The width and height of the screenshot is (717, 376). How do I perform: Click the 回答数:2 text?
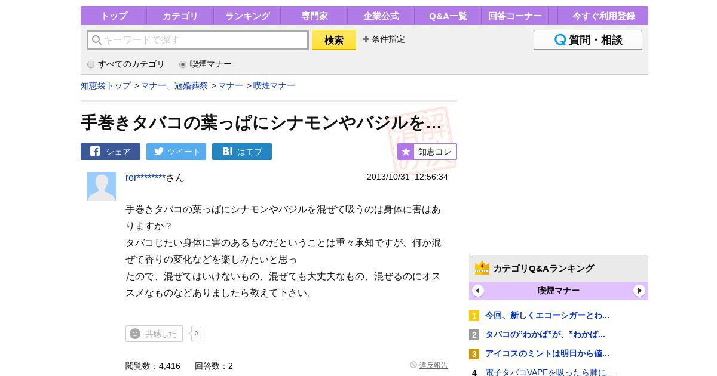click(x=214, y=366)
